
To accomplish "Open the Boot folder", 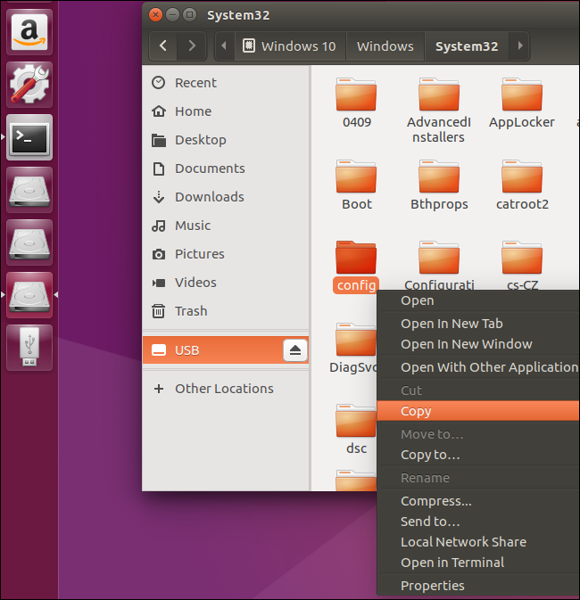I will pos(356,185).
